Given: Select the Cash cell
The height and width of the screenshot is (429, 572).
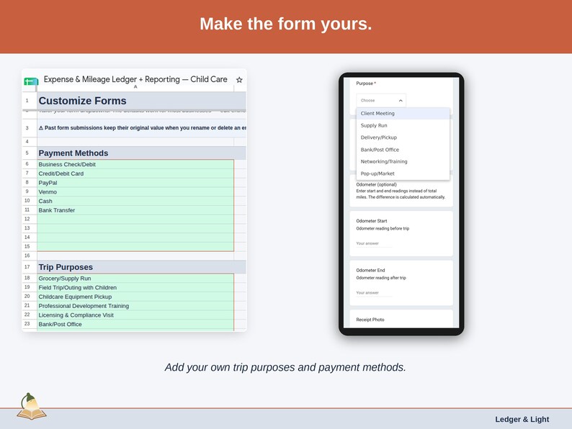Looking at the screenshot, I should pos(135,201).
